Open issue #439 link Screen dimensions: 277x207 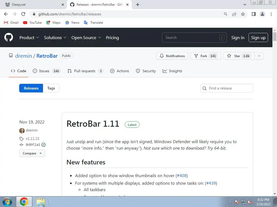[211, 183]
